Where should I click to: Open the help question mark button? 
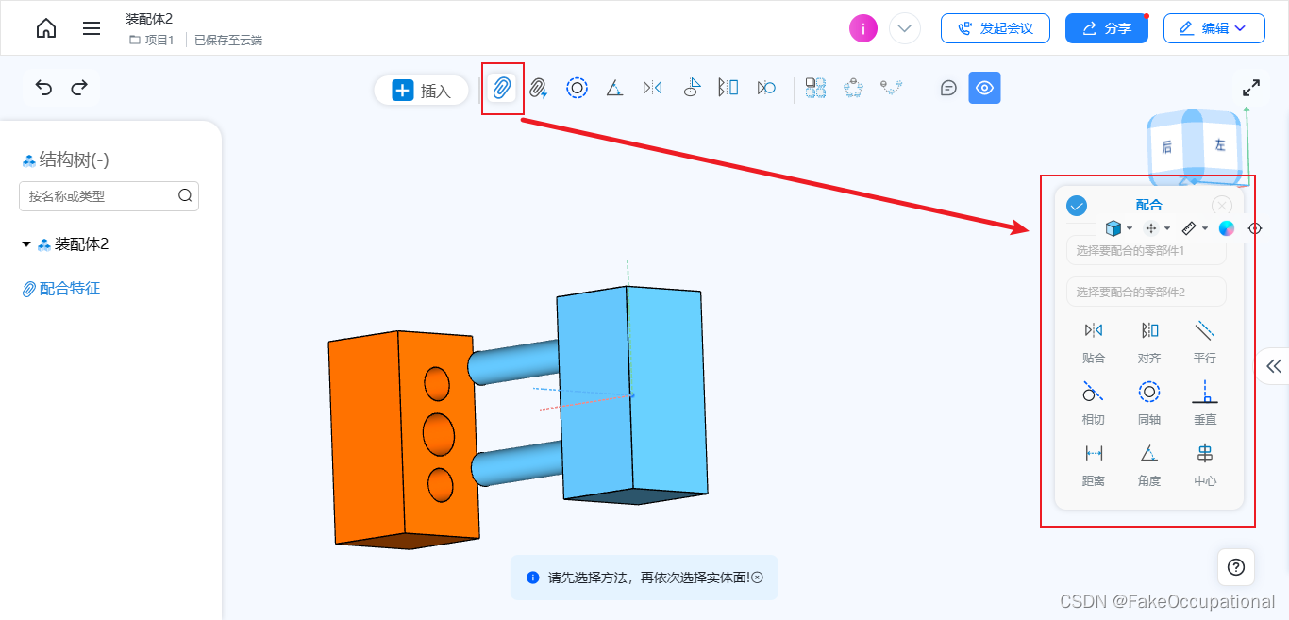tap(1236, 567)
